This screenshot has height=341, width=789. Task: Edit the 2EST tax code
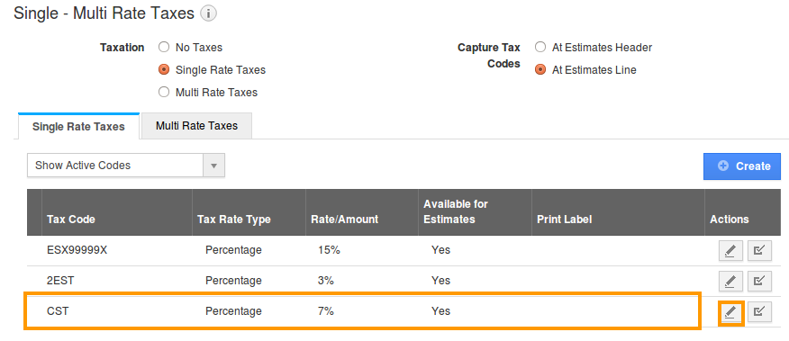[x=730, y=281]
